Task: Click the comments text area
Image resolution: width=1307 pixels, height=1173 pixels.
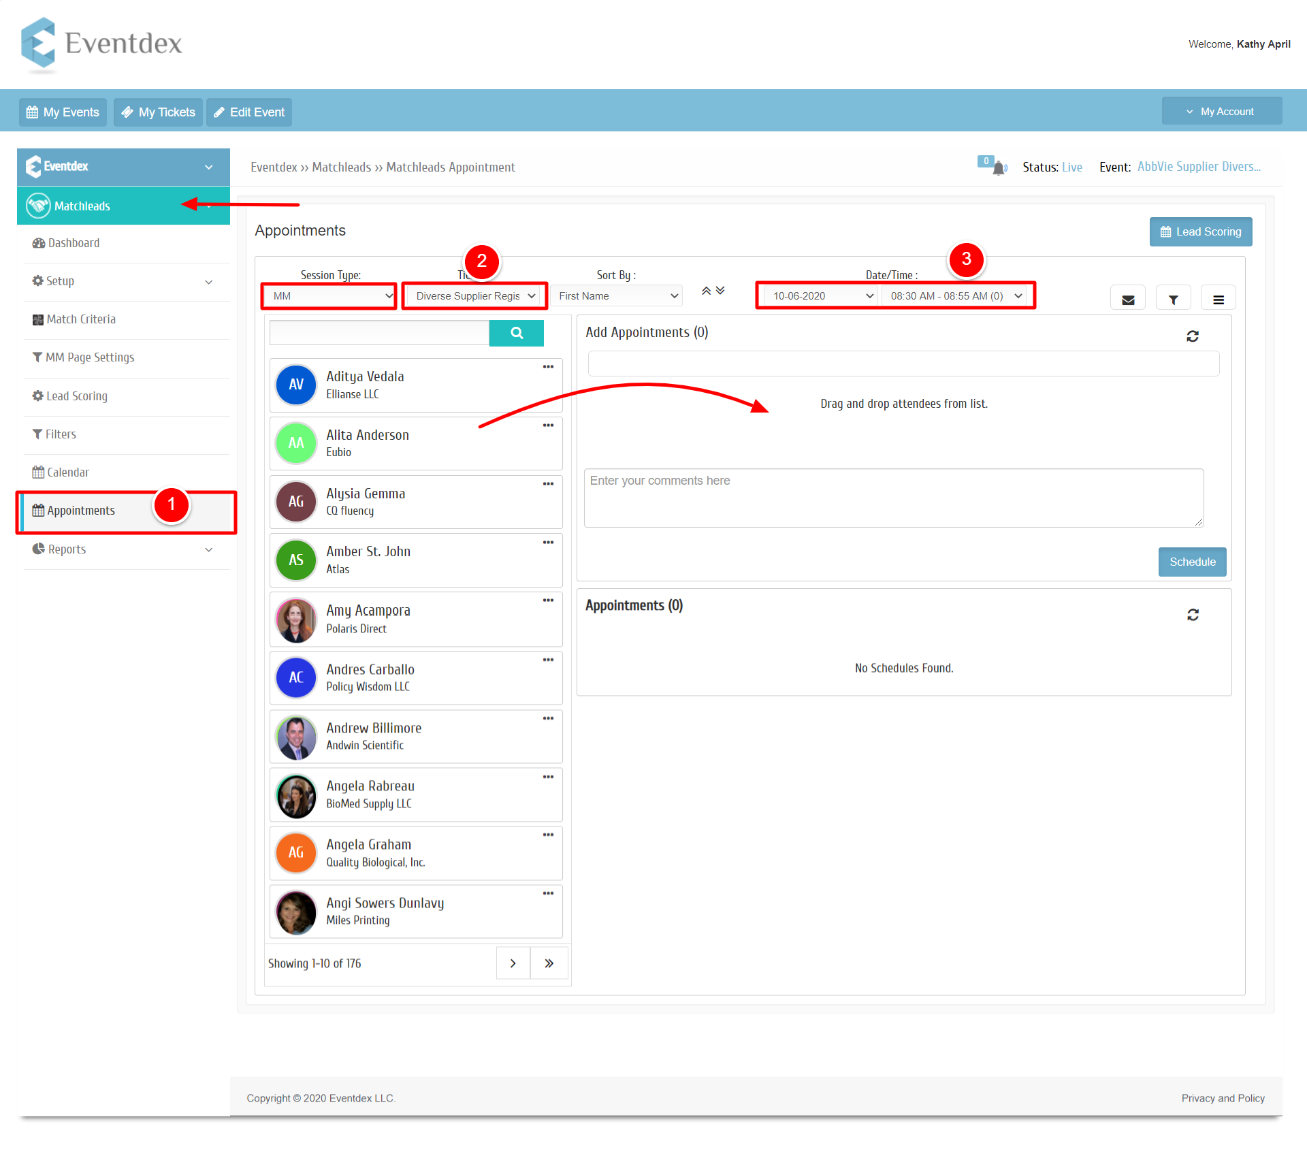Action: tap(894, 498)
